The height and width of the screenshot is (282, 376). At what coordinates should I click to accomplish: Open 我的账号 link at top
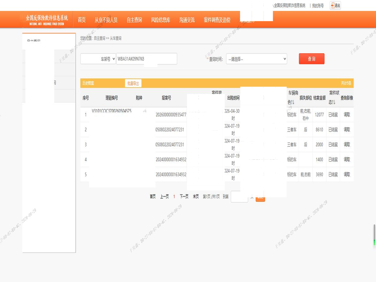pos(318,6)
